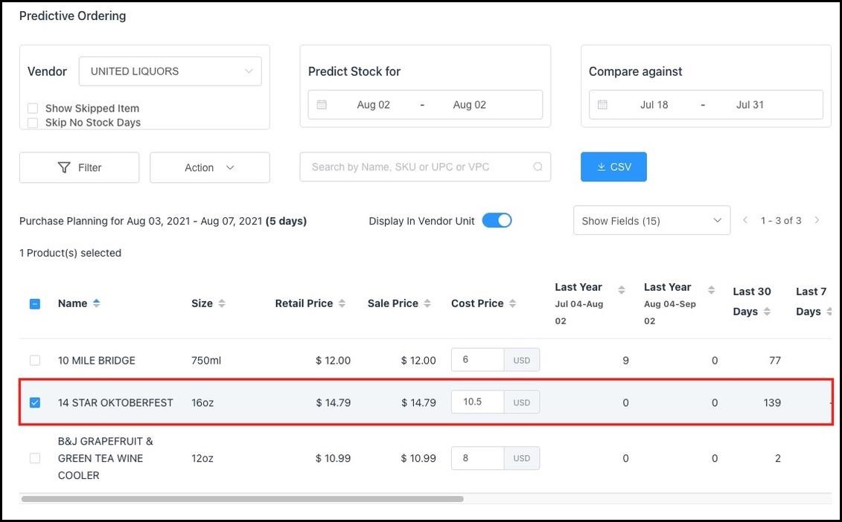
Task: Open the Action dropdown menu
Action: point(209,167)
